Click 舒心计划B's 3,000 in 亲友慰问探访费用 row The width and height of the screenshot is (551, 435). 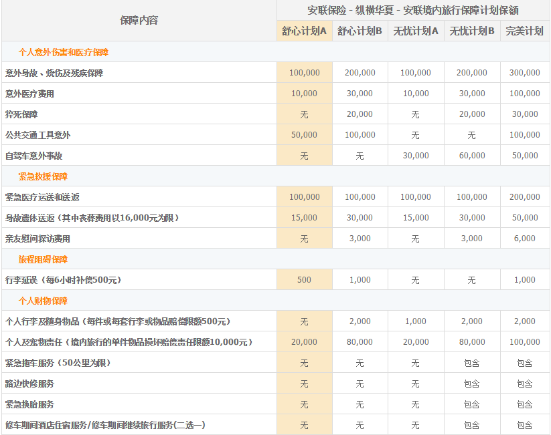click(360, 238)
